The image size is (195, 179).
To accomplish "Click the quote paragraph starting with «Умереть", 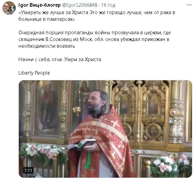I will [97, 16].
